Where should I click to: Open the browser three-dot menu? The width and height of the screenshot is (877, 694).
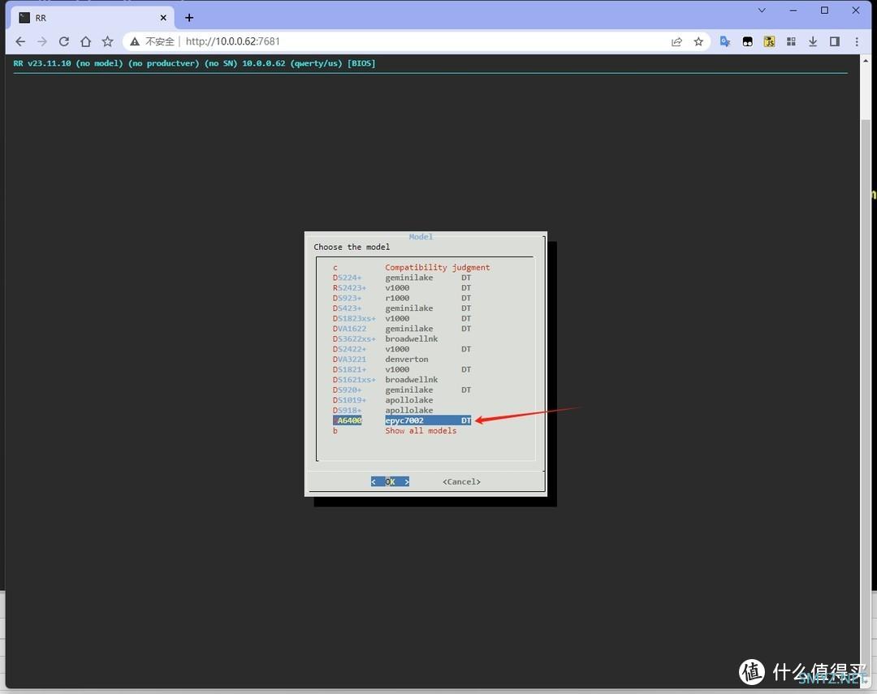click(857, 41)
